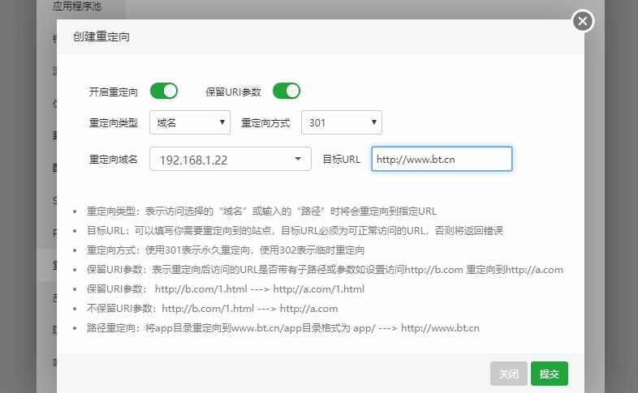Open the 重定向方式 dropdown showing 301

342,122
